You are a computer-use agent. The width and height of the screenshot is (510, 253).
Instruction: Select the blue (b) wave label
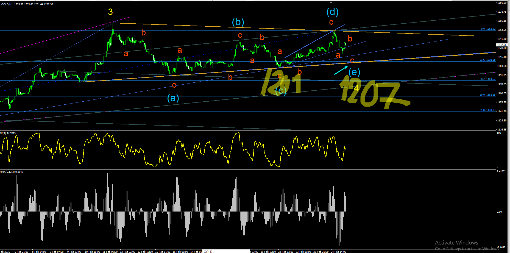click(238, 22)
